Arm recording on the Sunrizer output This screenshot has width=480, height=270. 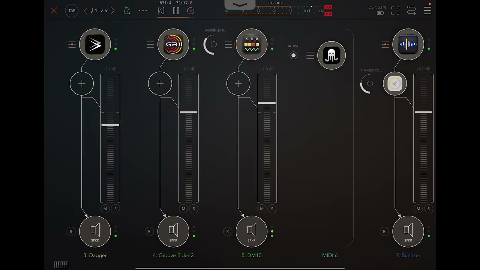384,231
